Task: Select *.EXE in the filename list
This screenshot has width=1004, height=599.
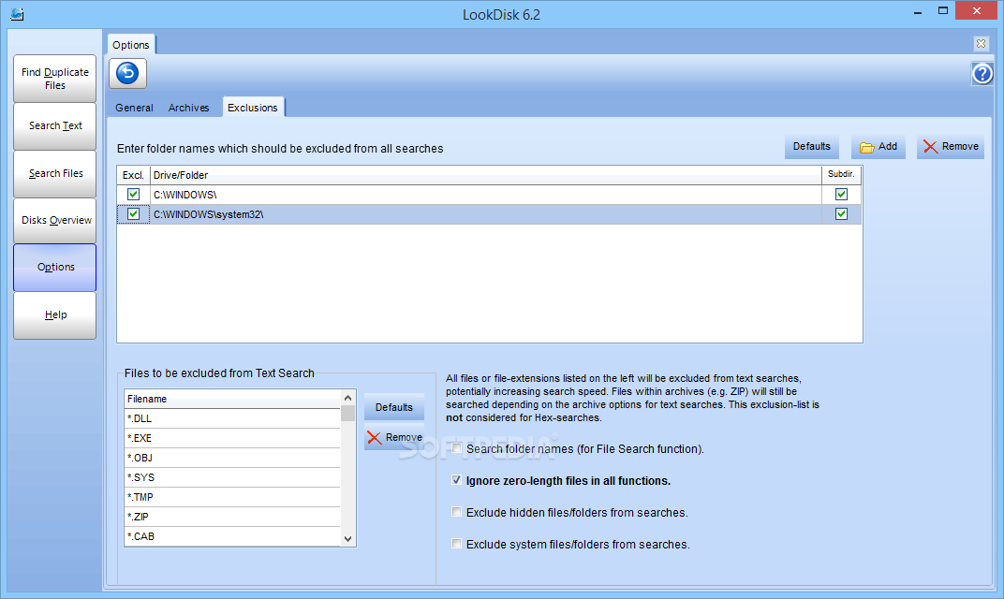Action: coord(232,438)
